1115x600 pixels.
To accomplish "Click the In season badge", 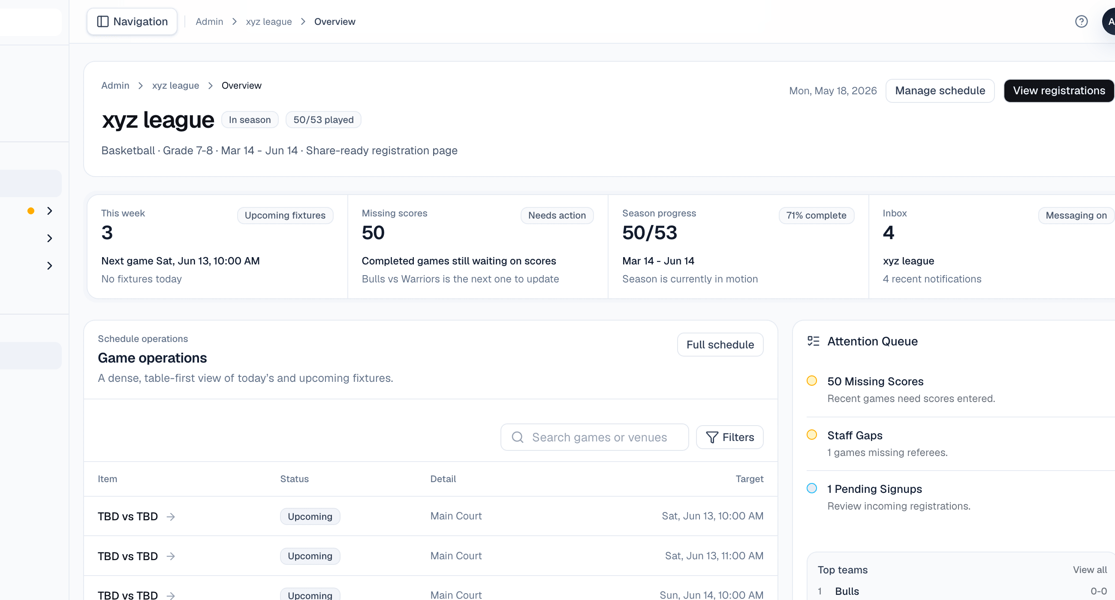I will pyautogui.click(x=250, y=120).
